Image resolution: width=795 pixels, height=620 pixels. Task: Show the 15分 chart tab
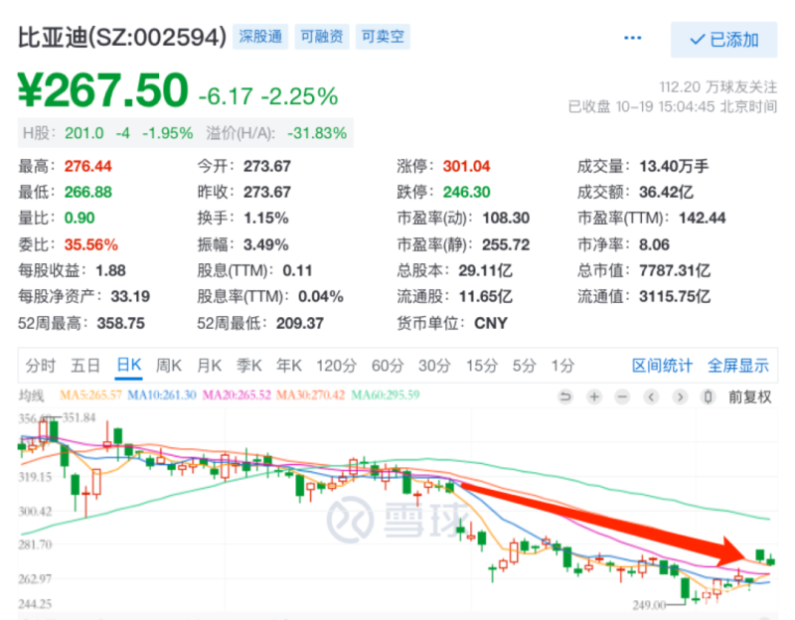pyautogui.click(x=482, y=366)
